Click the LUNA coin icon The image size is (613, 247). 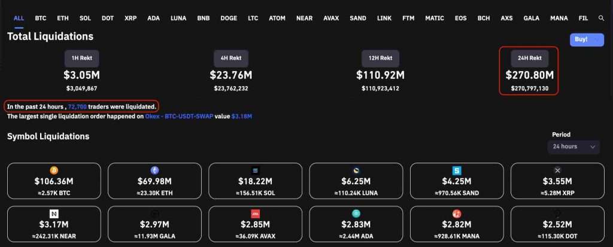(356, 170)
